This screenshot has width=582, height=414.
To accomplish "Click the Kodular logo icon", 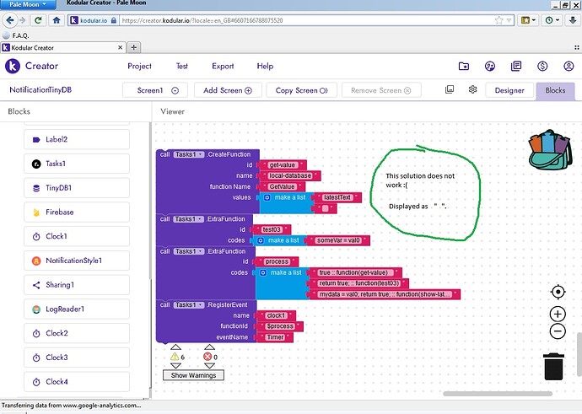I will (13, 66).
